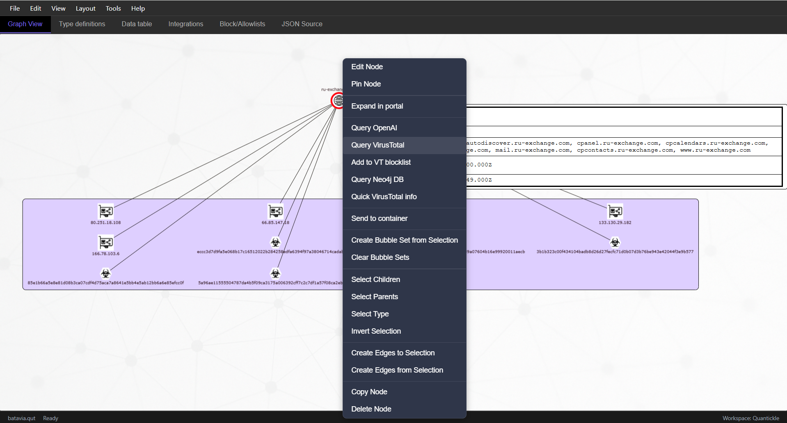Select Expand in portal

tap(405, 106)
